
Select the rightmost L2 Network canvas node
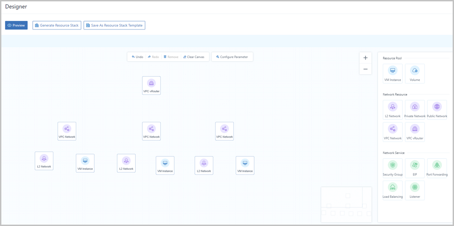click(204, 166)
